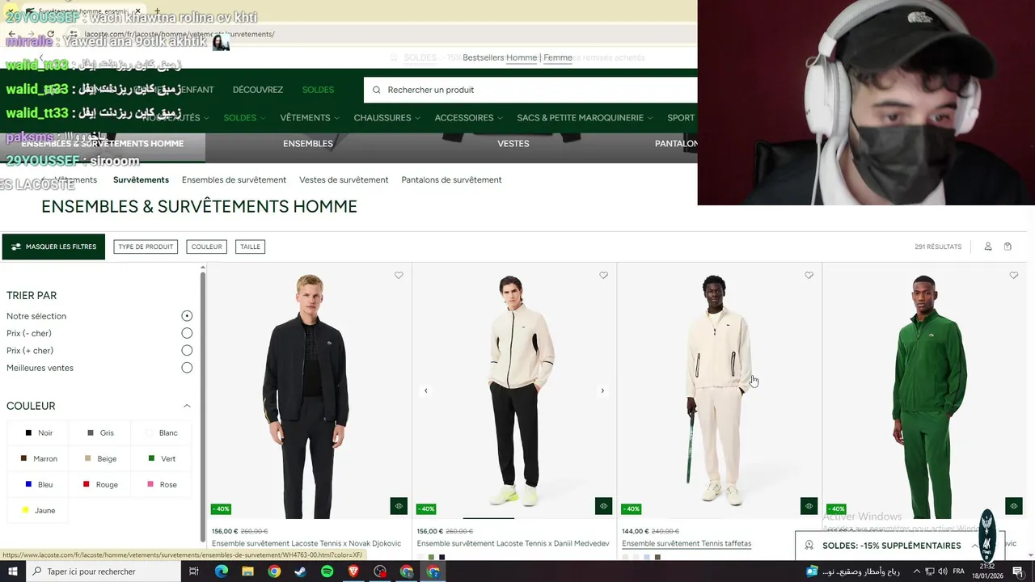Filter by Rouge color

coord(100,485)
